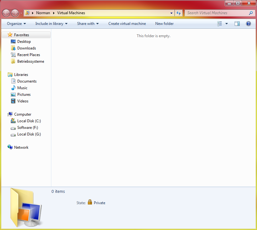
Task: Open Network in the navigation pane
Action: pyautogui.click(x=21, y=147)
